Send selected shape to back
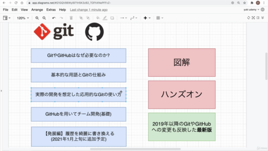The width and height of the screenshot is (268, 151). point(88,18)
